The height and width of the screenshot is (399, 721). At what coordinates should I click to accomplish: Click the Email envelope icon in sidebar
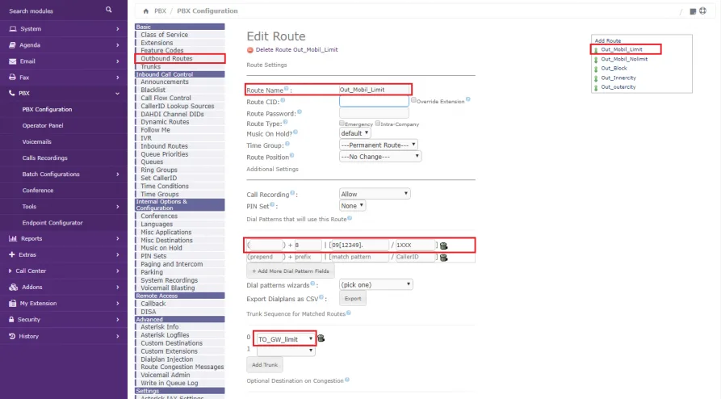coord(12,61)
